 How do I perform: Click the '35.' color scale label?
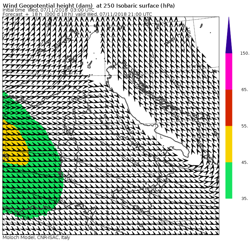click(245, 199)
